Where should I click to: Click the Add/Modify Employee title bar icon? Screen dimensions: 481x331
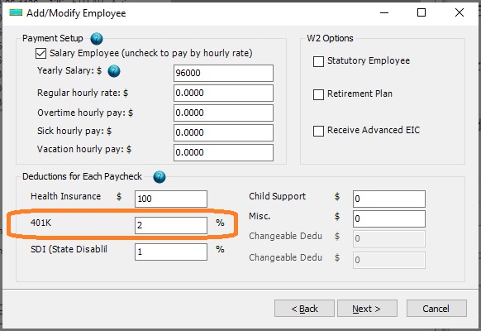(16, 12)
